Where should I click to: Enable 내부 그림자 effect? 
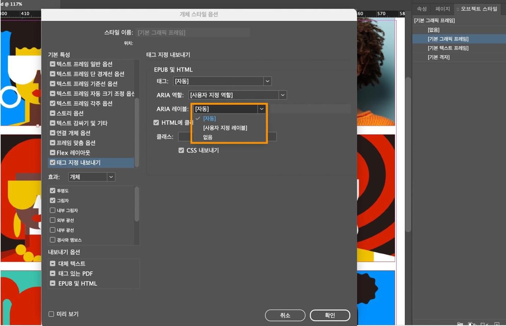click(52, 210)
